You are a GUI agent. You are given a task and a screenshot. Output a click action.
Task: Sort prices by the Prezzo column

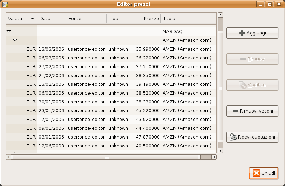(147, 18)
